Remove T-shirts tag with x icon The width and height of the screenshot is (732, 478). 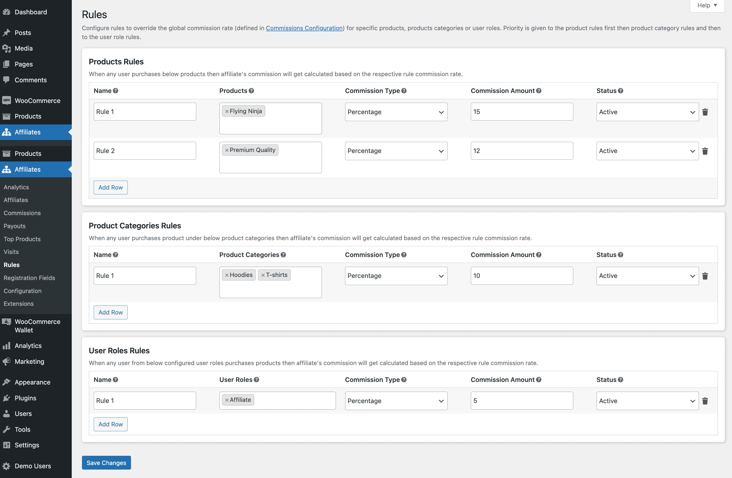tap(263, 275)
